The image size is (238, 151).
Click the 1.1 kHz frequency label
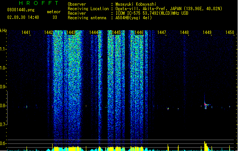(3, 49)
